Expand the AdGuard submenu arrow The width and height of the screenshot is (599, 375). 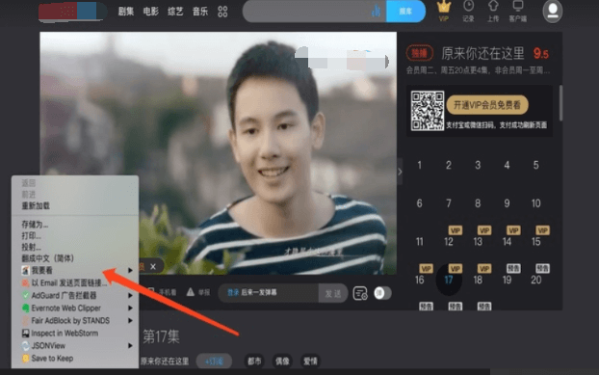point(130,296)
